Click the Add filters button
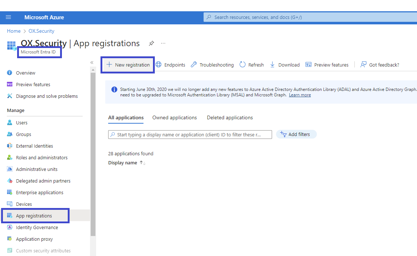 click(x=296, y=134)
